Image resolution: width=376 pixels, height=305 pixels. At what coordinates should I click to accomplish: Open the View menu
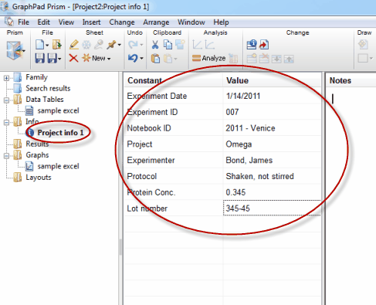[x=66, y=22]
